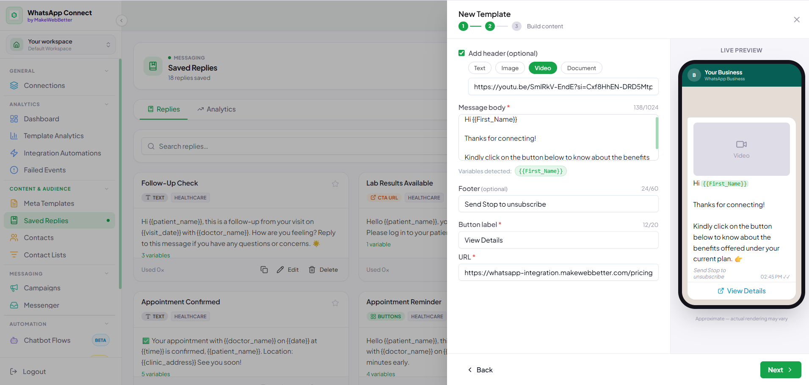The width and height of the screenshot is (809, 385).
Task: Star the Follow-Up Check reply
Action: coord(335,183)
